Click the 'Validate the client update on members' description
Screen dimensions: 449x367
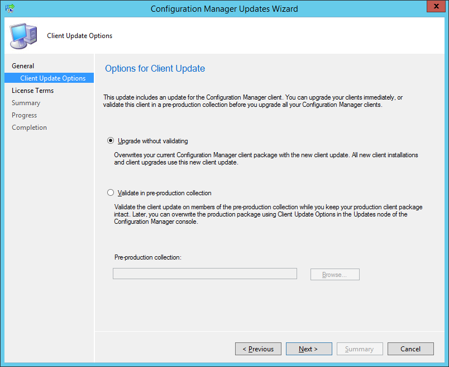coord(268,214)
